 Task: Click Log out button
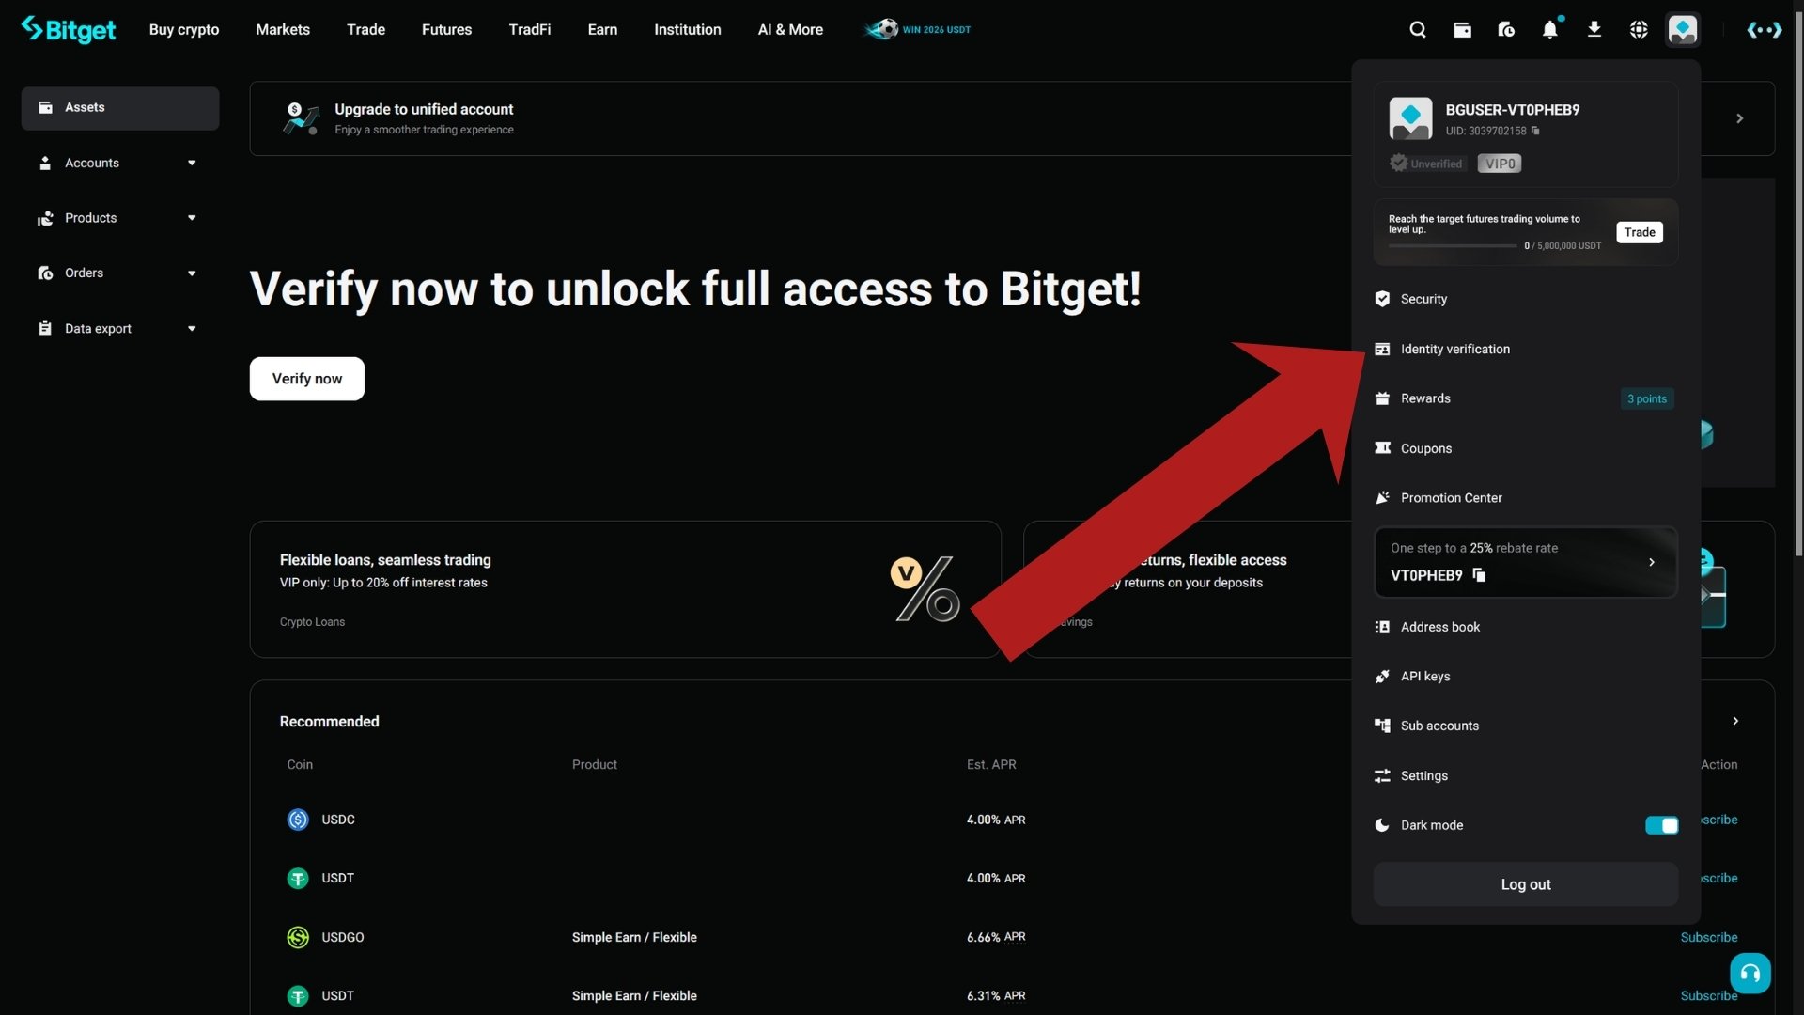click(1526, 884)
